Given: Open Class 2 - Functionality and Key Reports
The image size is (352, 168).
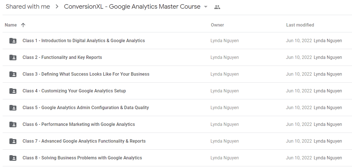Looking at the screenshot, I should tap(62, 57).
